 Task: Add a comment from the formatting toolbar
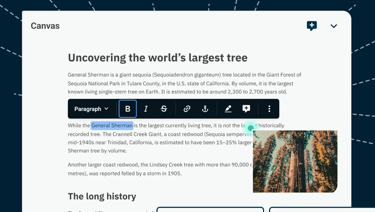click(246, 109)
